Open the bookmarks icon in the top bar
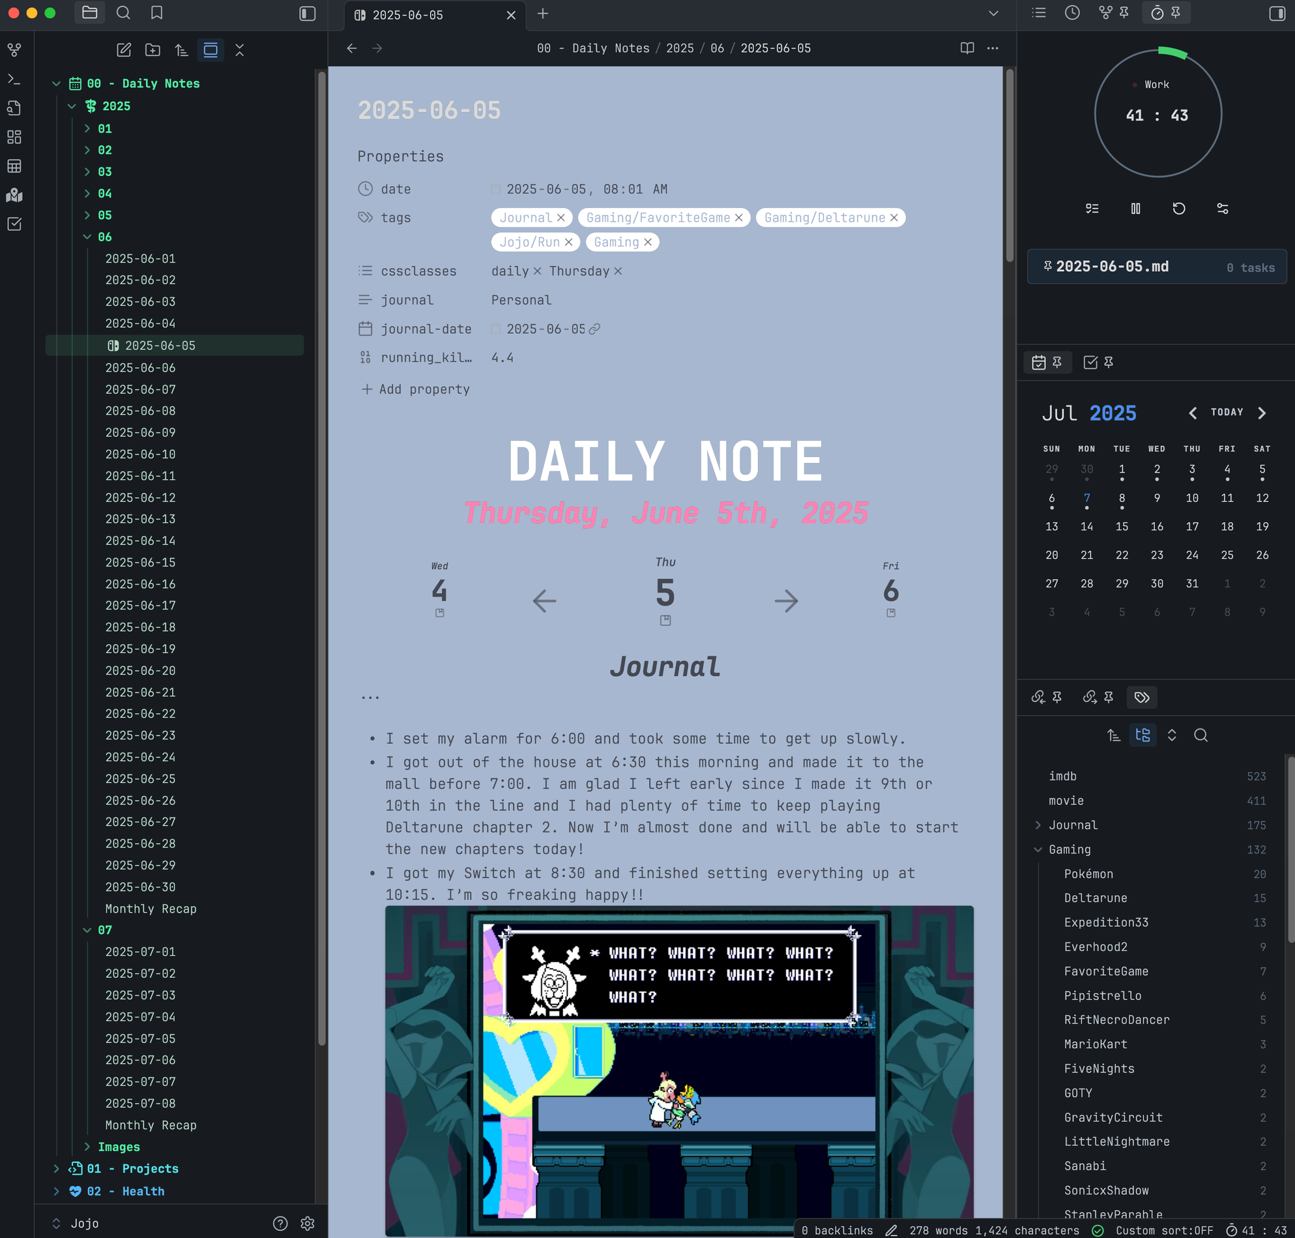1295x1238 pixels. click(x=156, y=13)
